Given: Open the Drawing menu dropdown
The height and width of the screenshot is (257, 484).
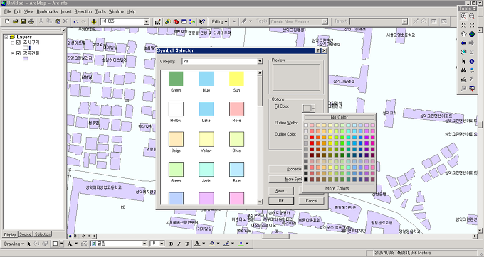Looking at the screenshot, I should point(14,244).
